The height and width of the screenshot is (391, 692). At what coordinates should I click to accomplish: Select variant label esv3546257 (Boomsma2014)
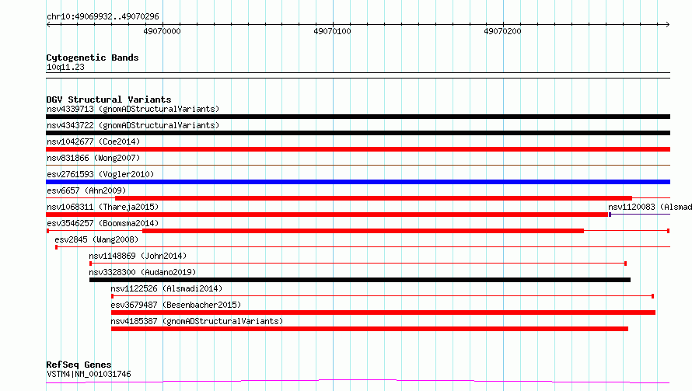(103, 223)
